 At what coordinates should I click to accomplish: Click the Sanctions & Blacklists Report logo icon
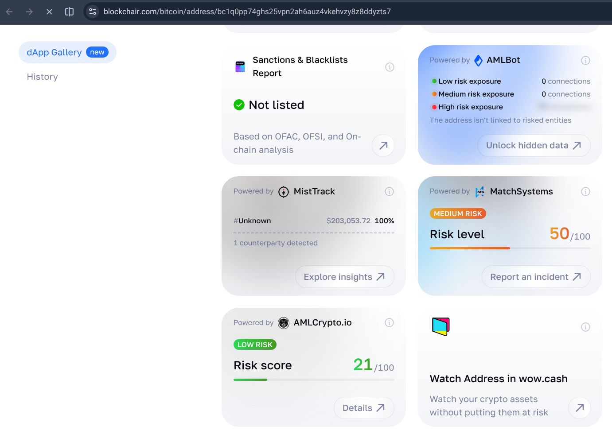(x=240, y=67)
